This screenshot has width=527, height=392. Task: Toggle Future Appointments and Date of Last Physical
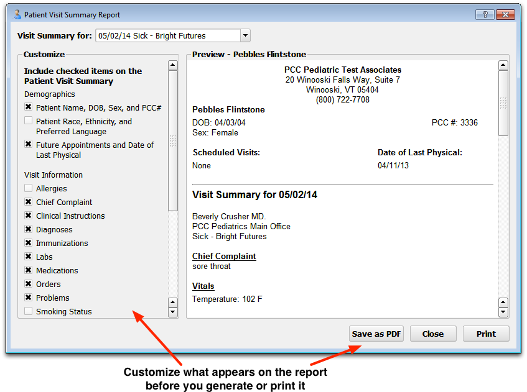tap(29, 144)
